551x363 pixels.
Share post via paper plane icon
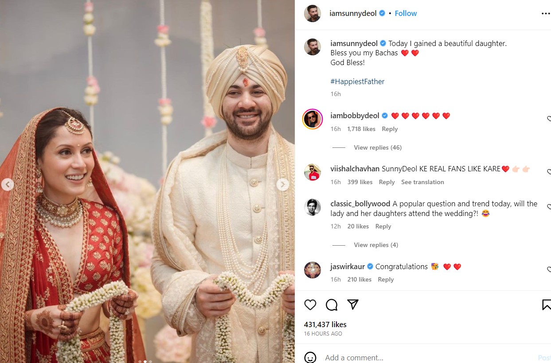(x=353, y=304)
